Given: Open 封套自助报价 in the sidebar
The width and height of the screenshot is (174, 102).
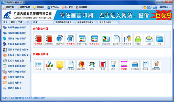Looking at the screenshot, I should (12, 88).
